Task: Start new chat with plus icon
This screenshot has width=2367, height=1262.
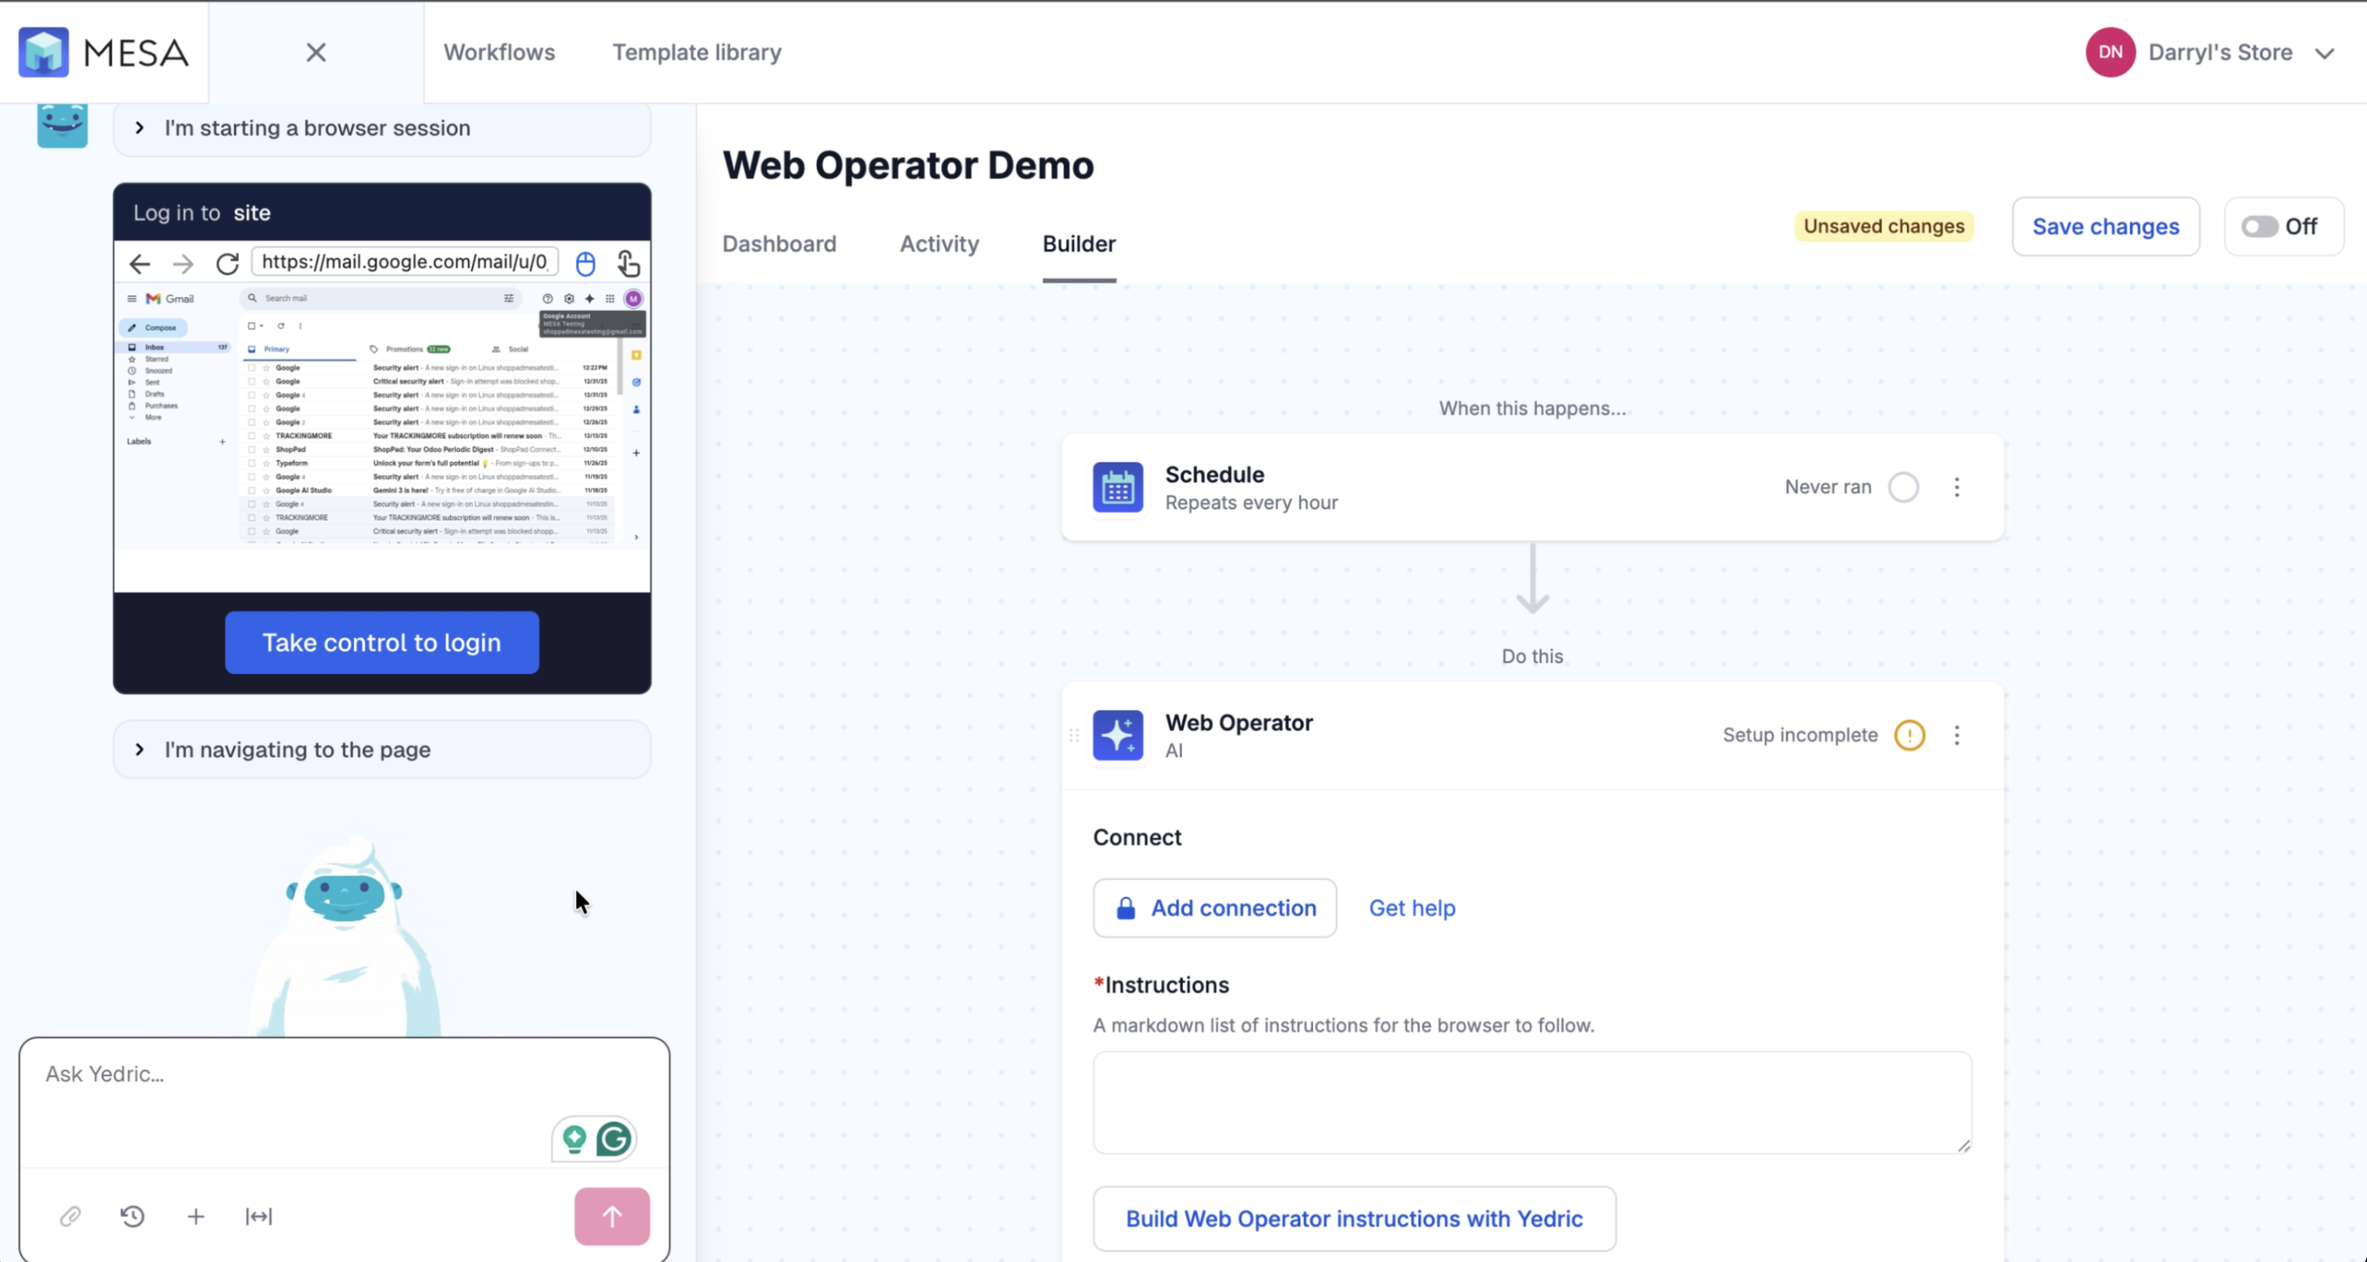Action: [x=196, y=1216]
